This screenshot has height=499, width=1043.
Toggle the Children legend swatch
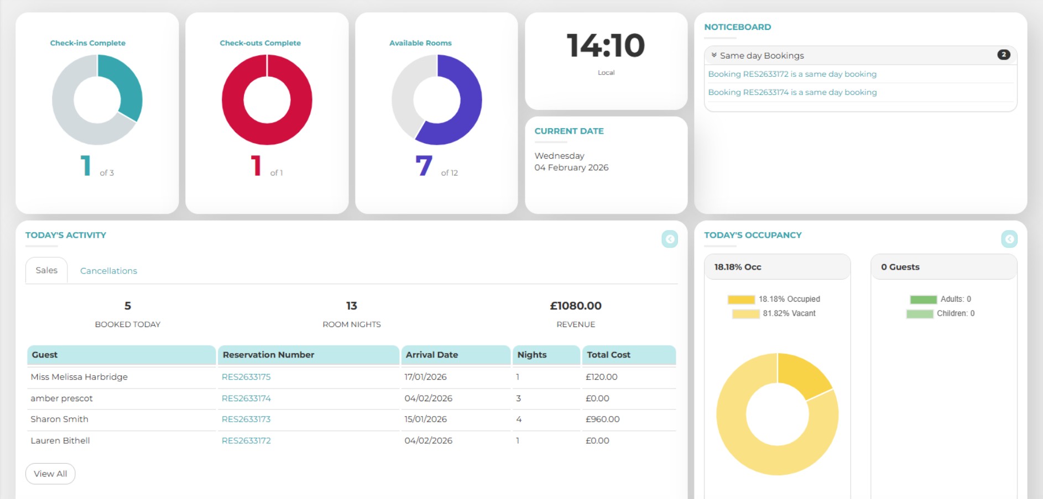(920, 314)
